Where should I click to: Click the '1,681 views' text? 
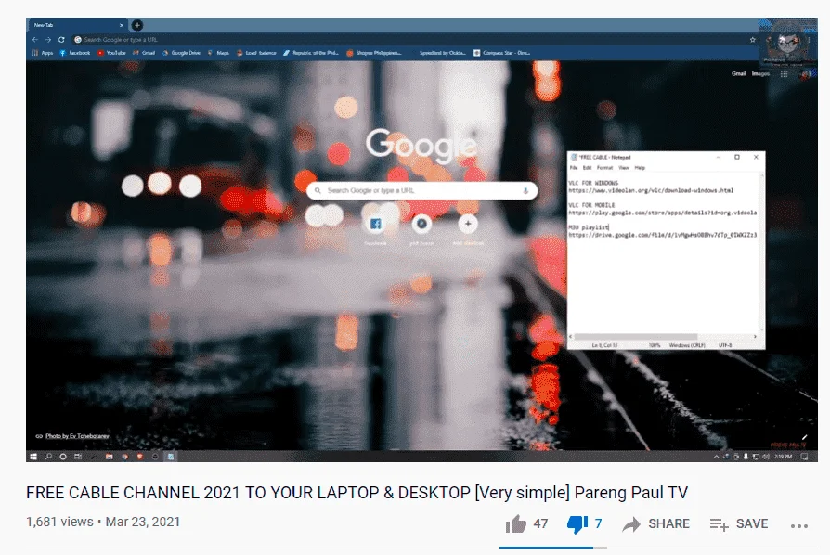(x=59, y=522)
